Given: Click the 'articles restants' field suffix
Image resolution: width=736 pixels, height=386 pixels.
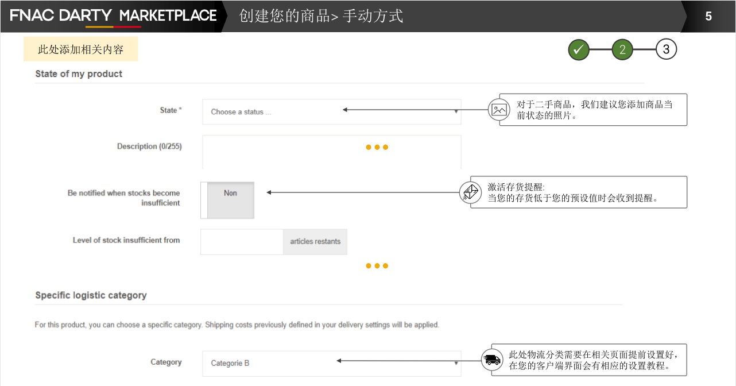Looking at the screenshot, I should [x=315, y=242].
